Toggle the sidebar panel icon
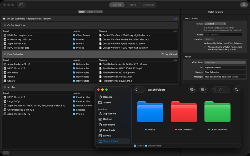 [21, 5]
